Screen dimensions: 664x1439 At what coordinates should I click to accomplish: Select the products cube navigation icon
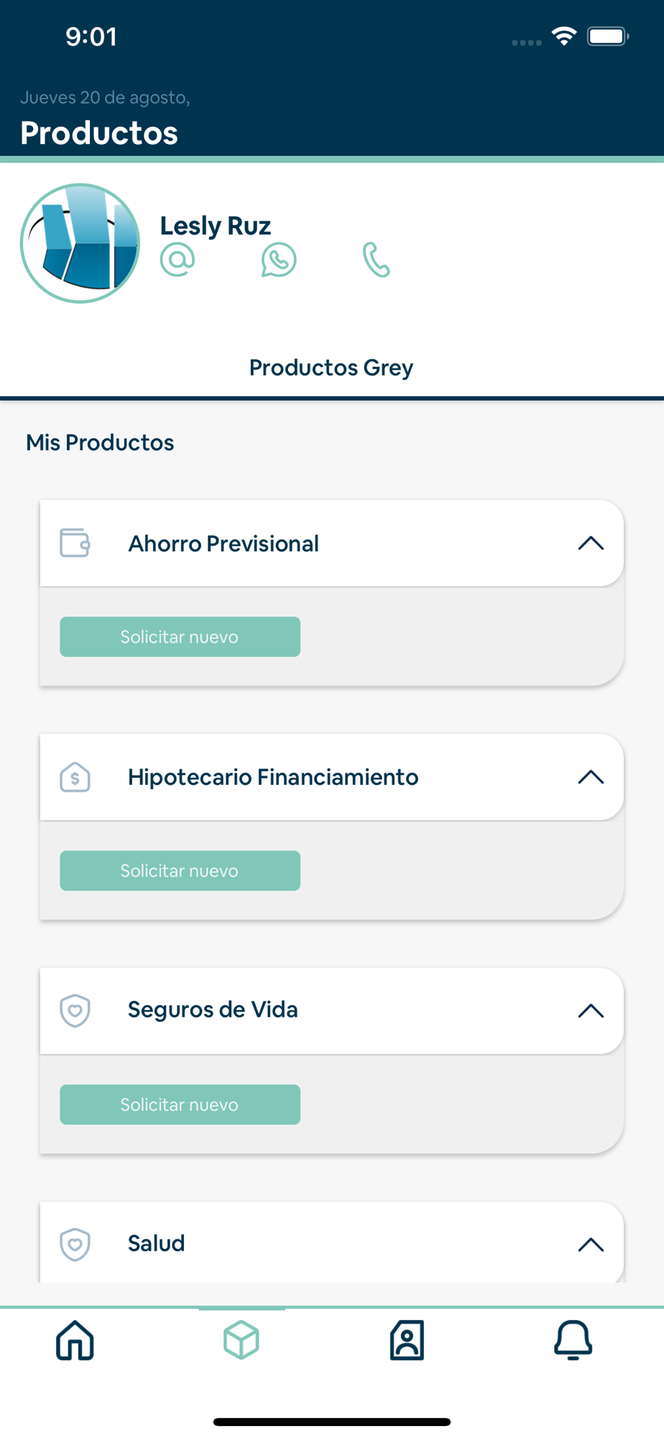241,1340
